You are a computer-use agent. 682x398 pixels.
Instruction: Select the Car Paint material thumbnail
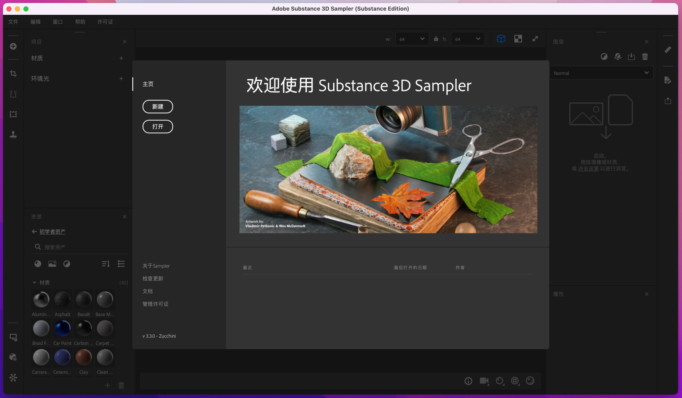pyautogui.click(x=63, y=328)
